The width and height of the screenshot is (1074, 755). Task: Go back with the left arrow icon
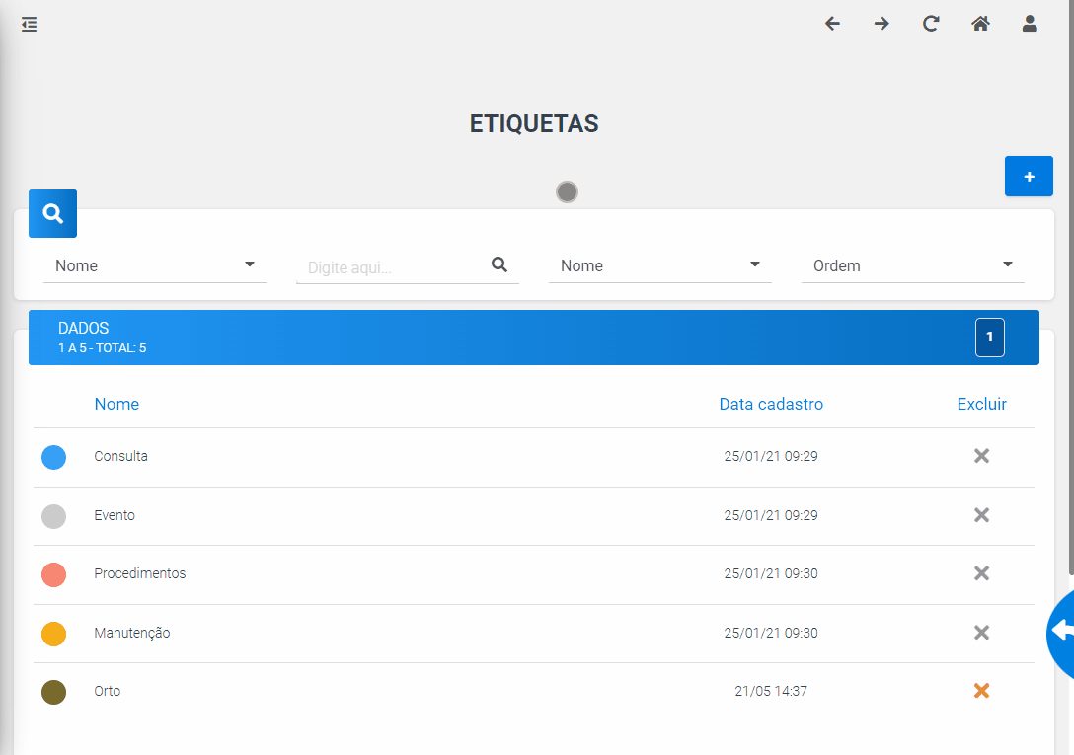point(832,24)
